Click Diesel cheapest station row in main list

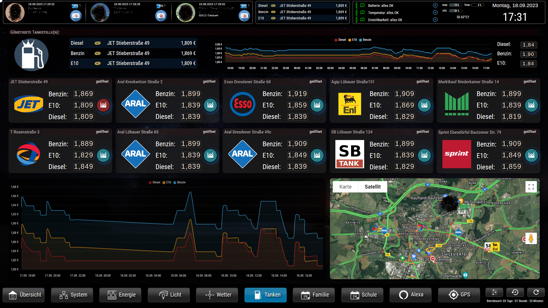pyautogui.click(x=133, y=43)
